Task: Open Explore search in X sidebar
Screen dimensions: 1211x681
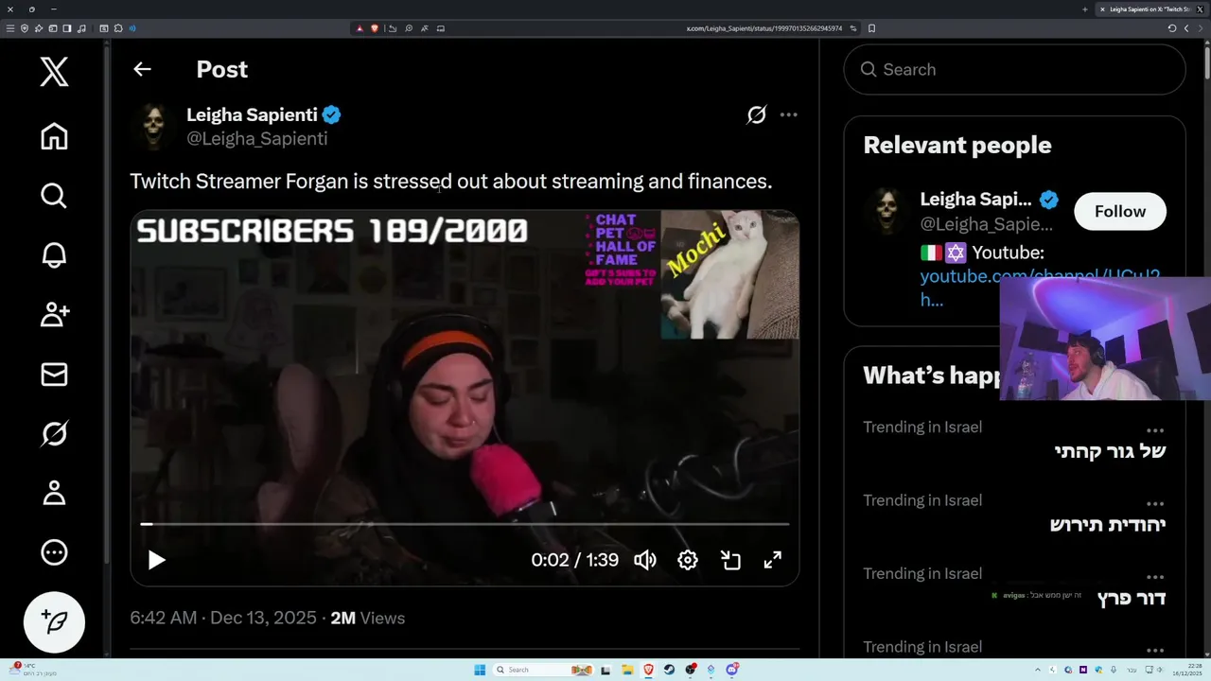Action: 54,196
